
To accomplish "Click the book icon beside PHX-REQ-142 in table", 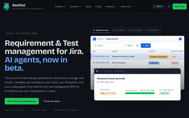I will [93, 56].
